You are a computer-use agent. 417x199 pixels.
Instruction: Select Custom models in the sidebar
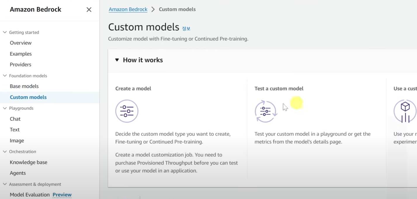point(28,97)
